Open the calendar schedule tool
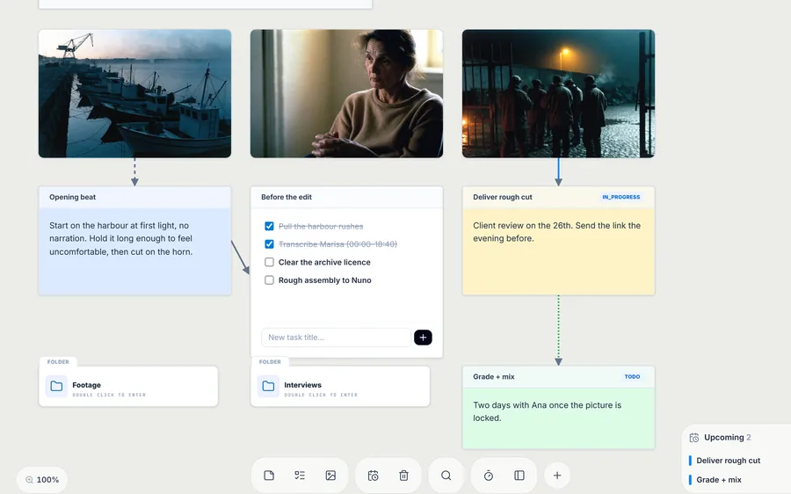 (373, 476)
